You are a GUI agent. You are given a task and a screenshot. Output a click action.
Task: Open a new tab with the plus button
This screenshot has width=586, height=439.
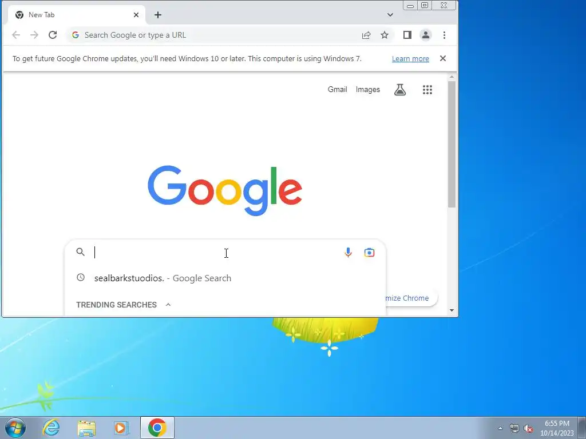pyautogui.click(x=158, y=15)
